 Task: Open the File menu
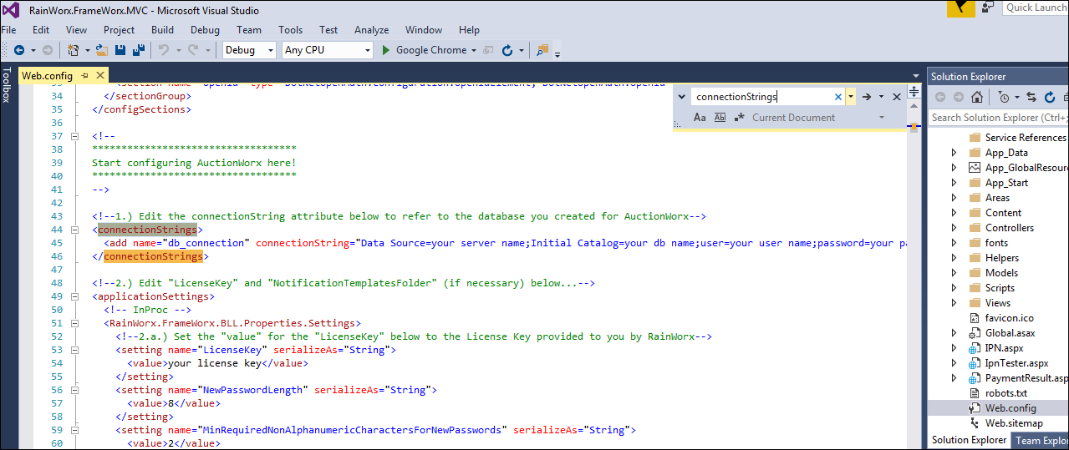[x=8, y=30]
